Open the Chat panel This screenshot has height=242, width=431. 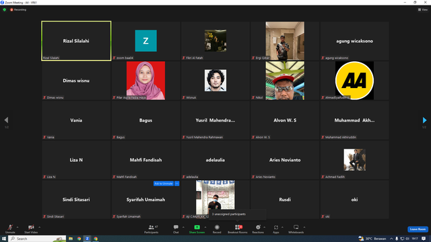[176, 229]
